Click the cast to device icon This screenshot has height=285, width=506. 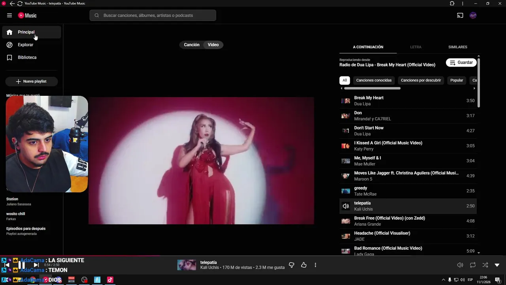coord(460,15)
